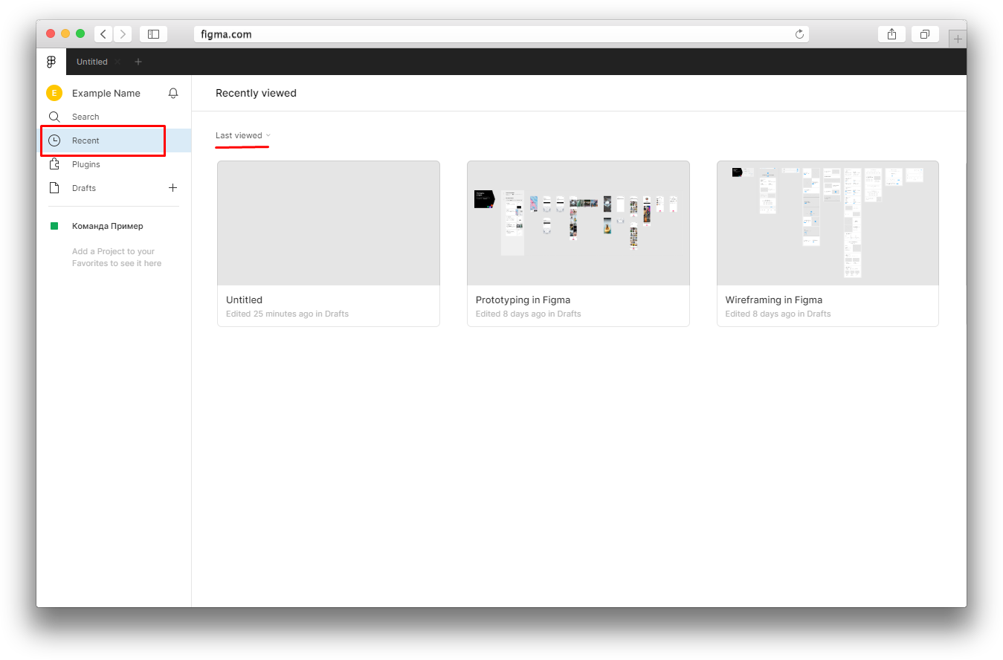Click the yellow Example Name avatar

[x=54, y=93]
